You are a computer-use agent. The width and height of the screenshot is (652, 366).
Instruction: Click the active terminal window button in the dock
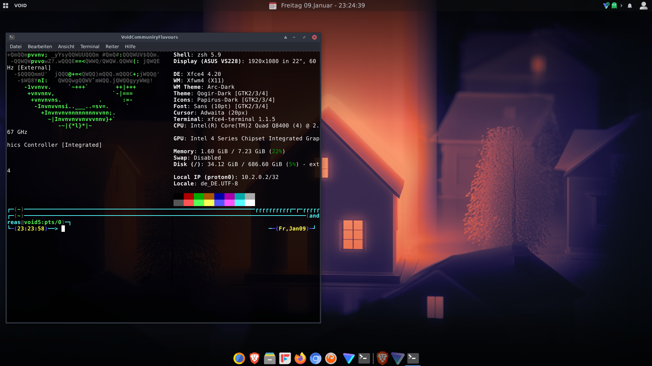pos(413,358)
